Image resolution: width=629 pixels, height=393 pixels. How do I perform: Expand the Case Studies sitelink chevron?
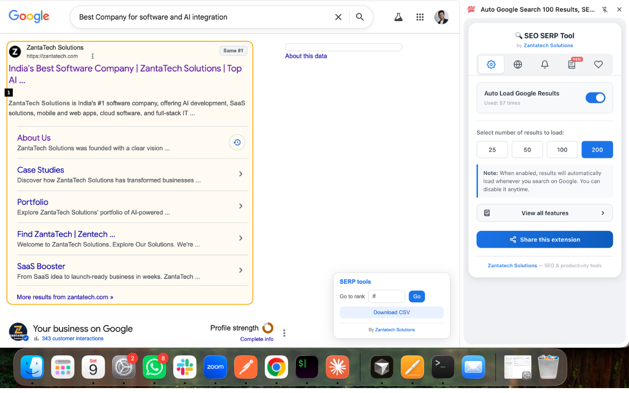[x=241, y=174]
